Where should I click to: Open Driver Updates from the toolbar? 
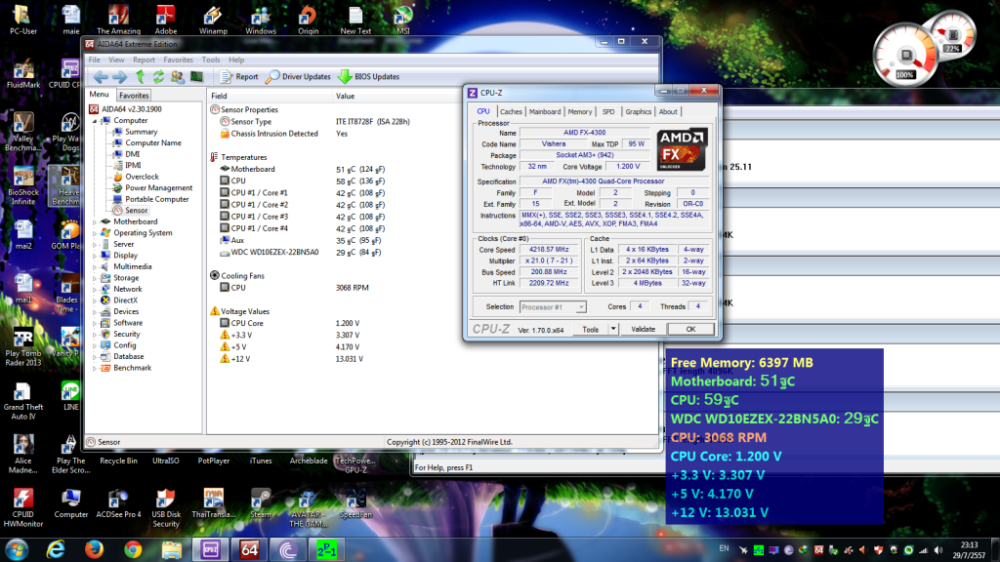click(x=298, y=76)
